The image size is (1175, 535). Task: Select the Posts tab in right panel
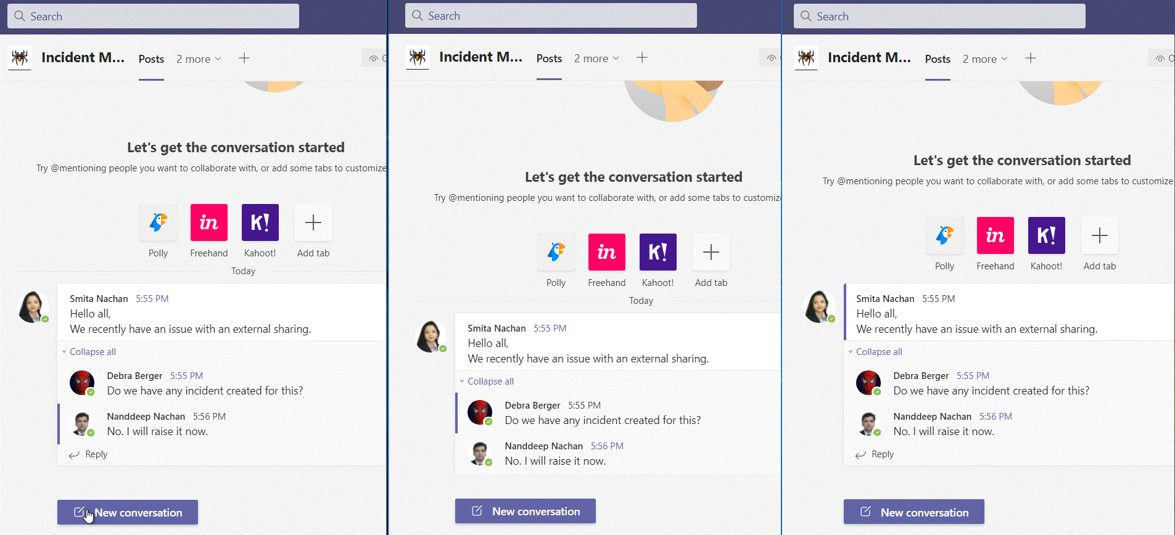click(938, 59)
